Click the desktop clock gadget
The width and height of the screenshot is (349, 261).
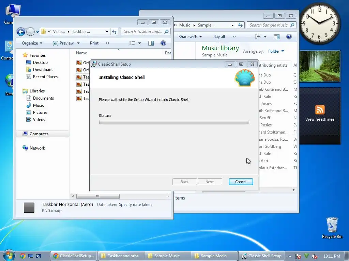point(319,23)
